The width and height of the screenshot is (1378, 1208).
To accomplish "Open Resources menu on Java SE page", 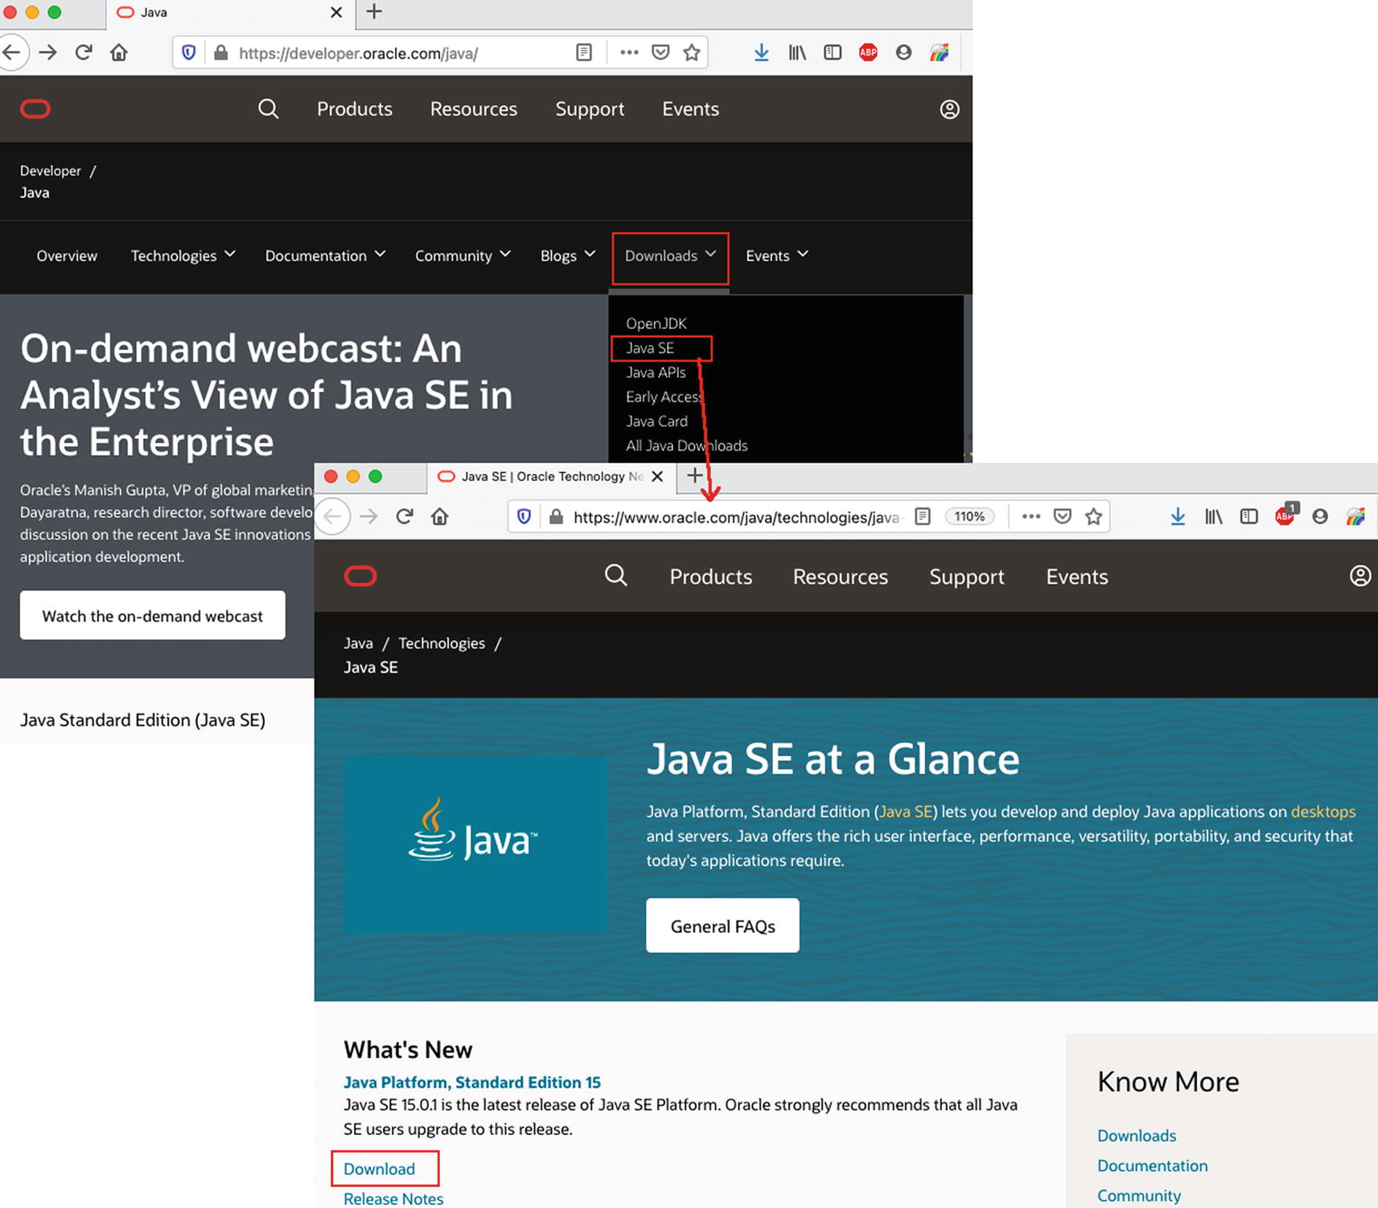I will (x=840, y=577).
